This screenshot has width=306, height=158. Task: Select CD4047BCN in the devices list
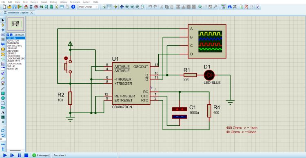[13, 43]
